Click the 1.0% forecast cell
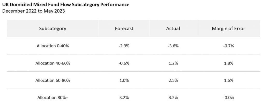The height and width of the screenshot is (104, 265). tap(124, 80)
